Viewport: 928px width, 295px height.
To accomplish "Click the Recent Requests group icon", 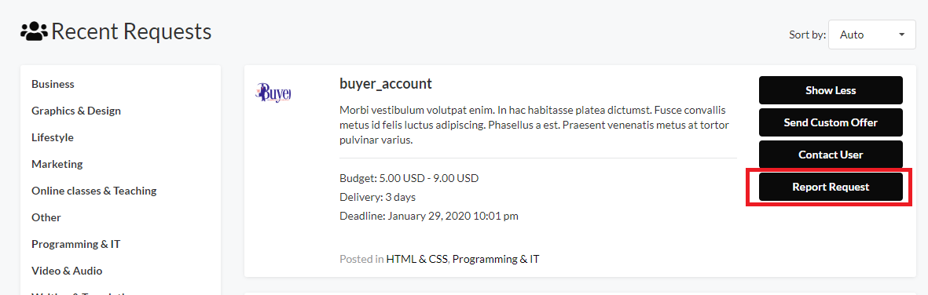I will [x=35, y=31].
